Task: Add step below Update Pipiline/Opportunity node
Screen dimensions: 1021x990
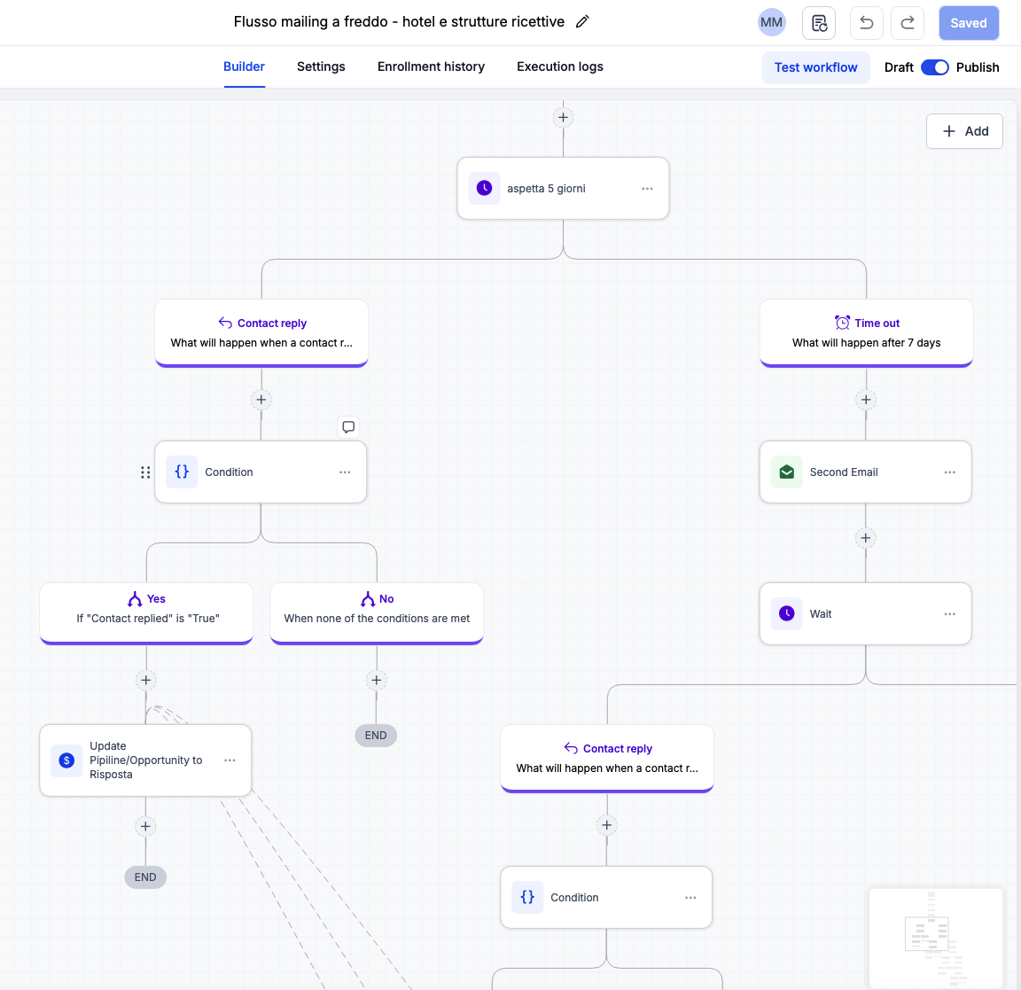Action: (145, 827)
